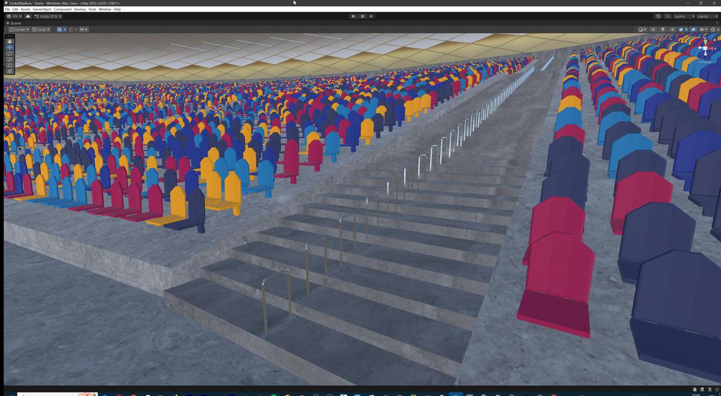The height and width of the screenshot is (396, 721).
Task: Open the GameObject menu
Action: coord(42,9)
